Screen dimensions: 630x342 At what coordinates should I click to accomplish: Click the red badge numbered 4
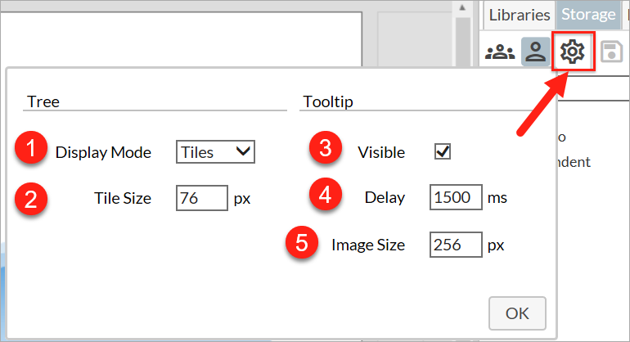(x=326, y=196)
